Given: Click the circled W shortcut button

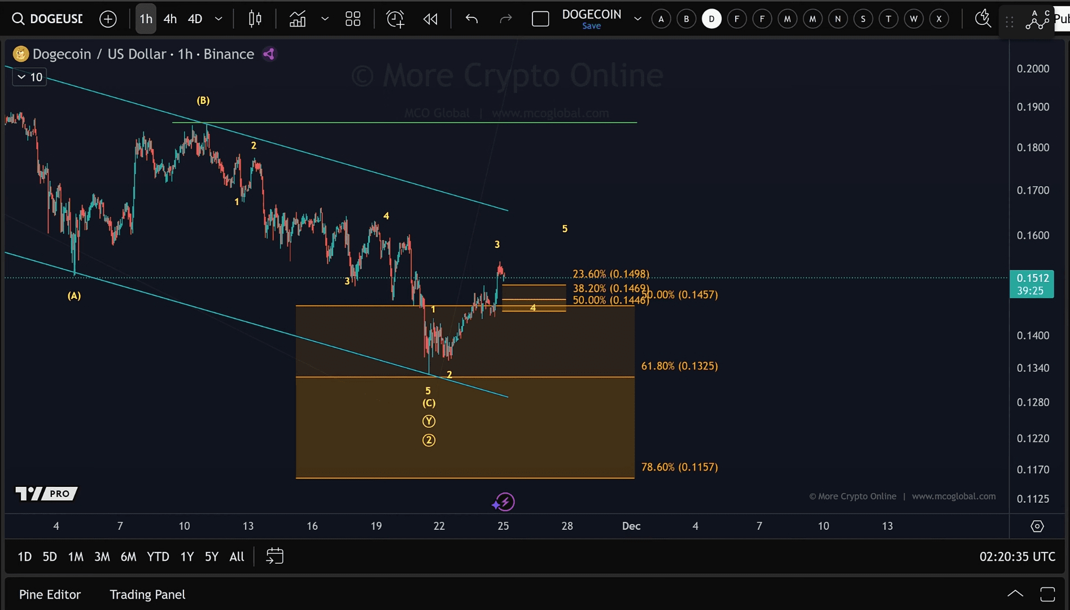Looking at the screenshot, I should [914, 19].
